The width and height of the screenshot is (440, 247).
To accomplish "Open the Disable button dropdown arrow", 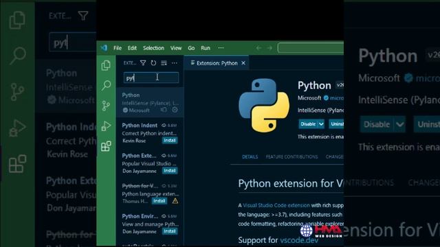I will coord(321,123).
